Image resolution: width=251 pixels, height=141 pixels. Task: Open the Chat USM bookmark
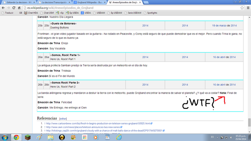(x=47, y=13)
